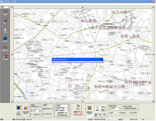156x121 pixels.
Task: Click the first 表示する button
Action: click(x=37, y=114)
